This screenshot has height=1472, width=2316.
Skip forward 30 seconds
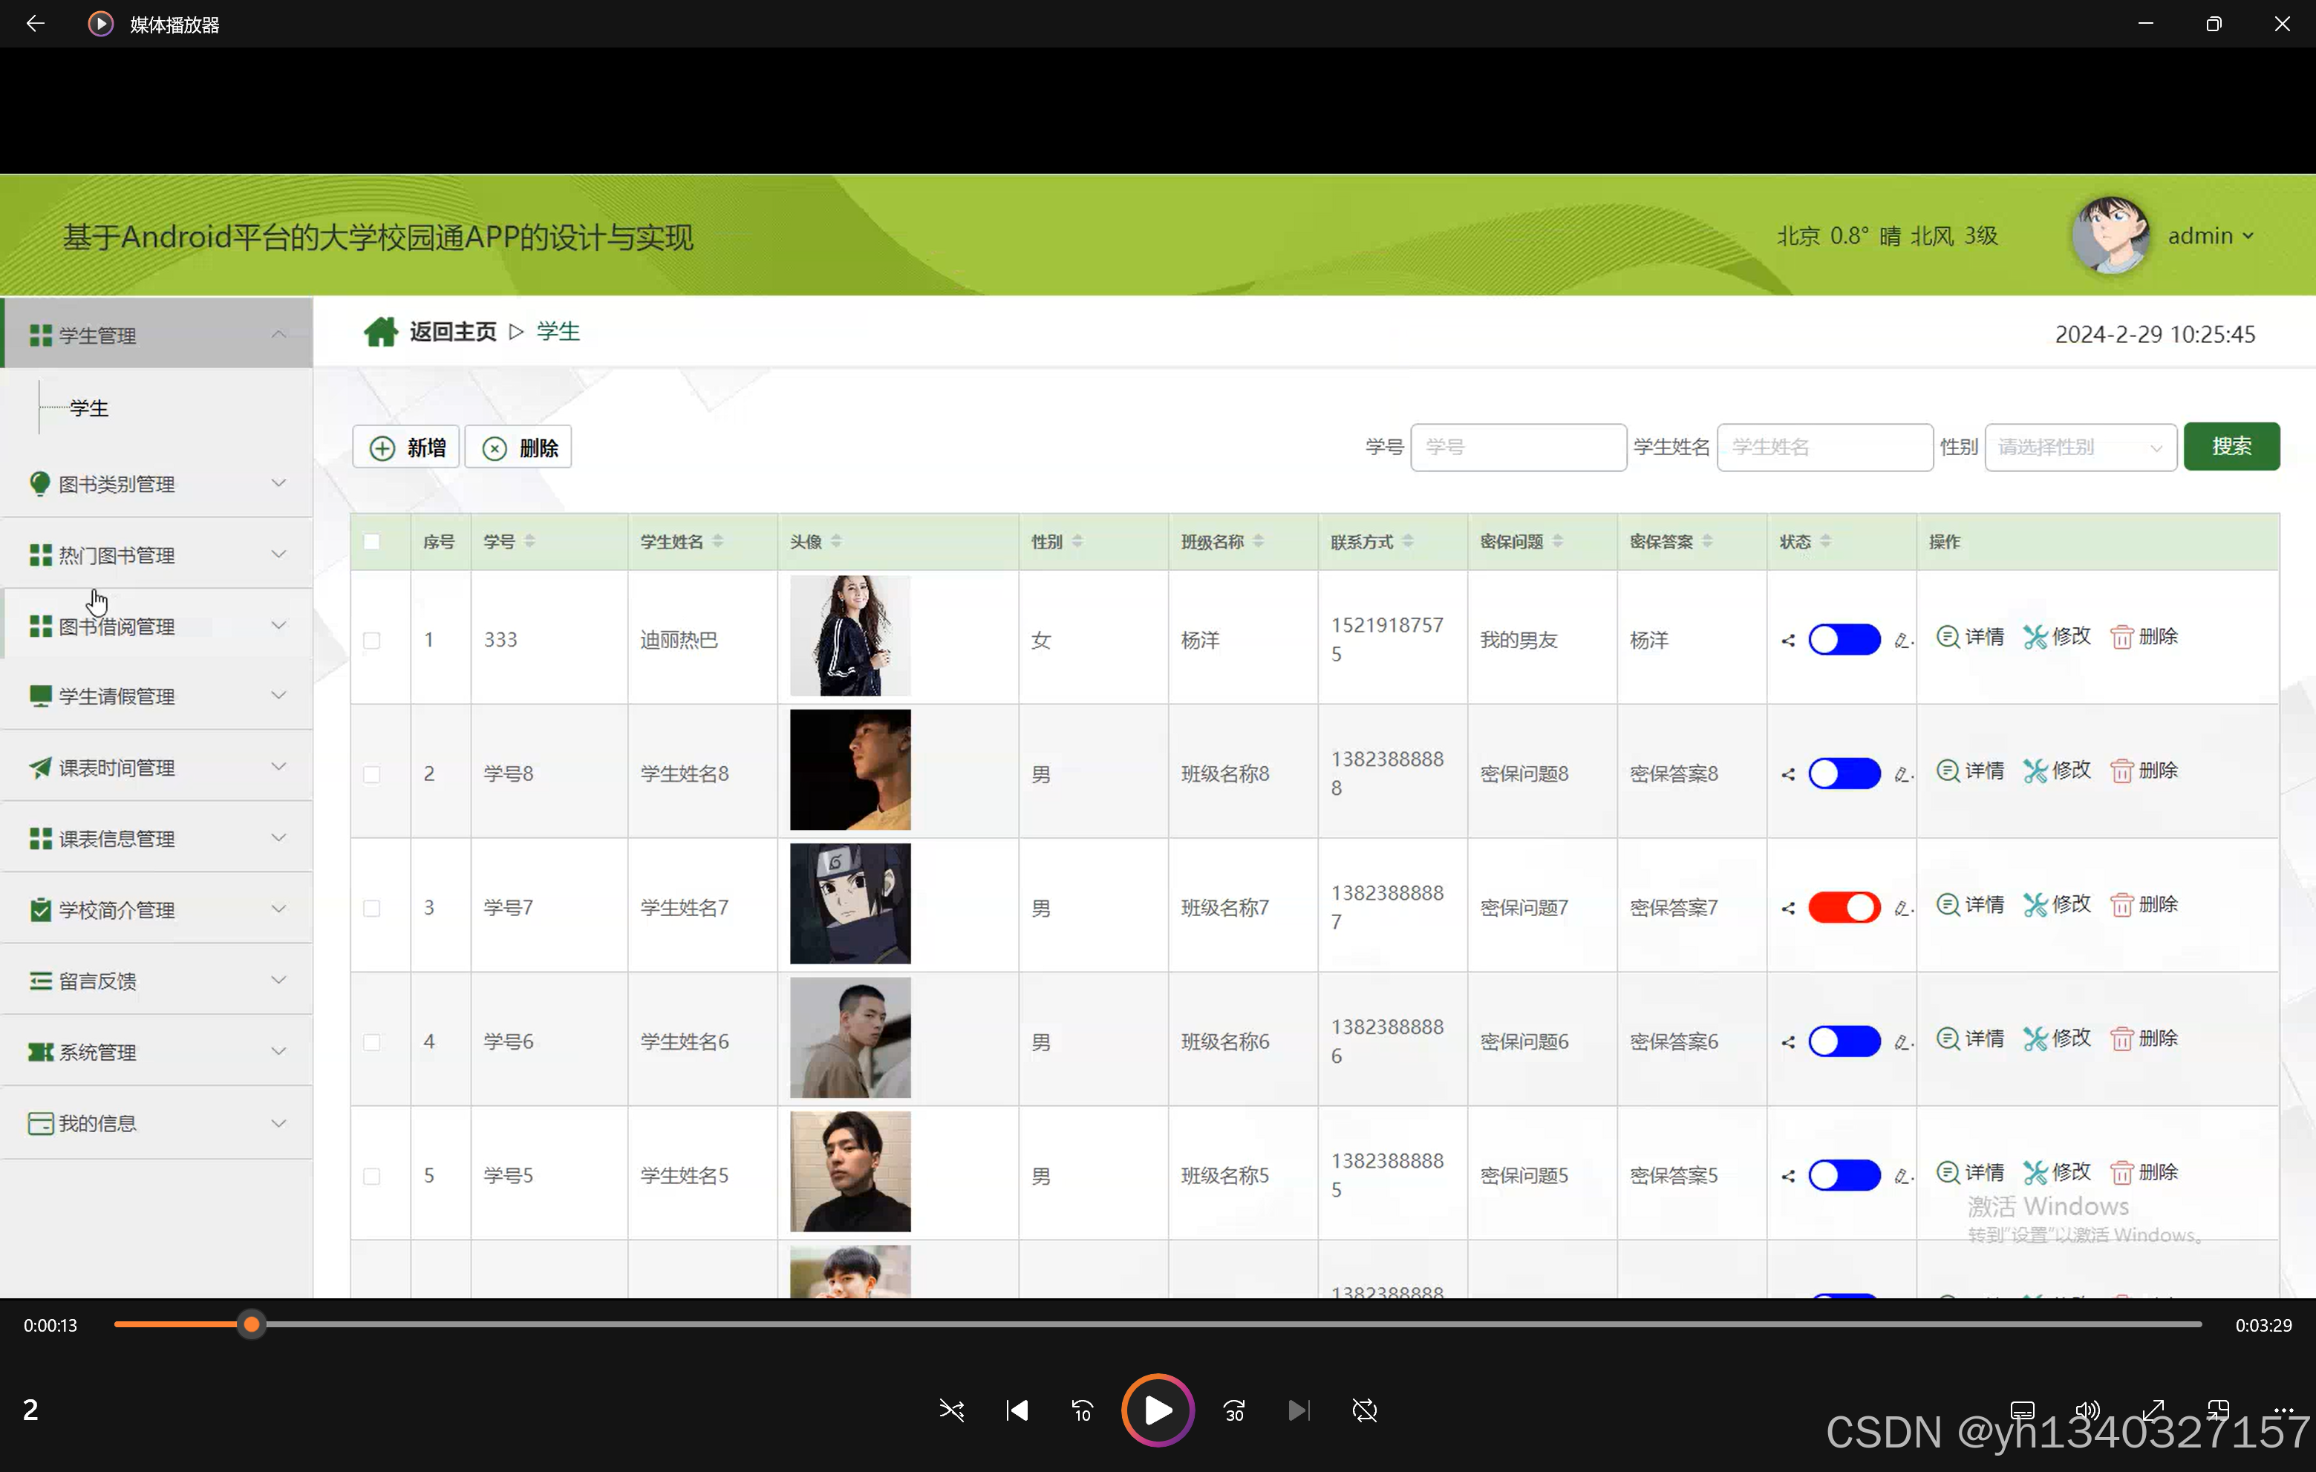1234,1410
